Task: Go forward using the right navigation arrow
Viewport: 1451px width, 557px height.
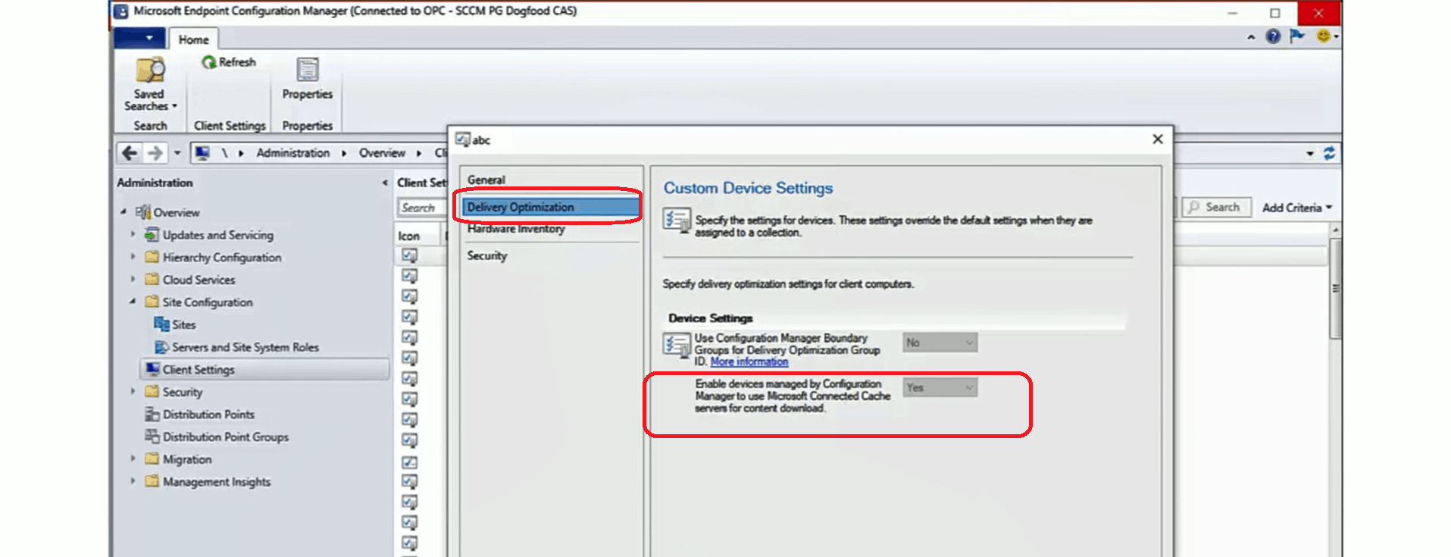Action: pos(155,153)
